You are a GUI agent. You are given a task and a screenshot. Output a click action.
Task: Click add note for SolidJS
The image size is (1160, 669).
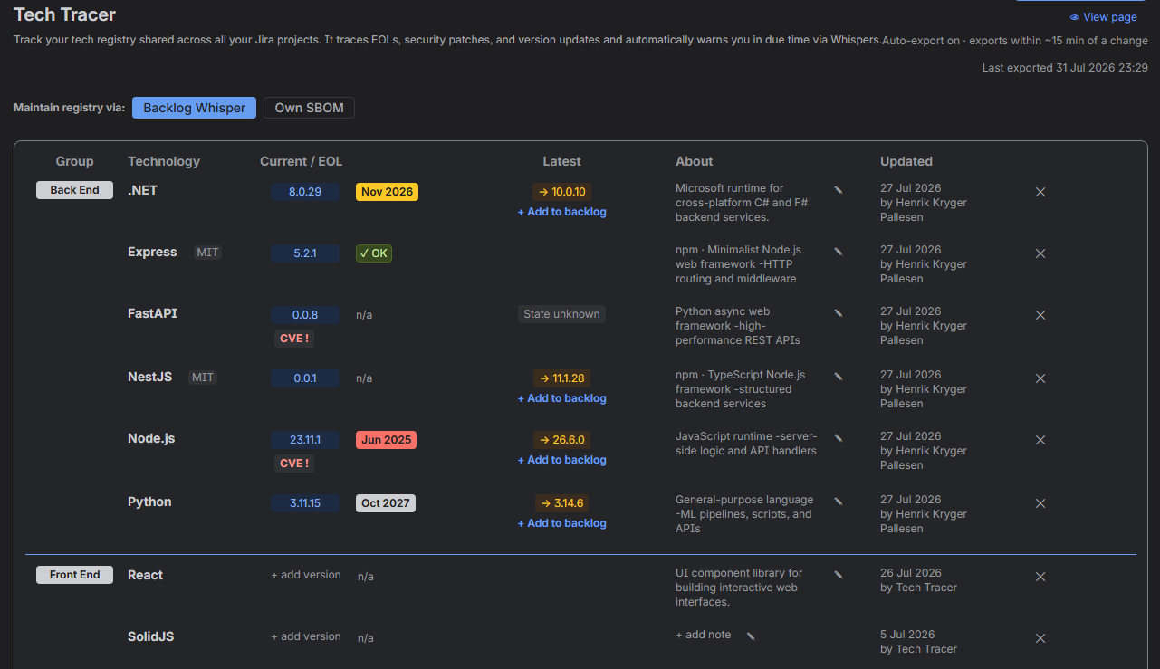click(x=704, y=635)
